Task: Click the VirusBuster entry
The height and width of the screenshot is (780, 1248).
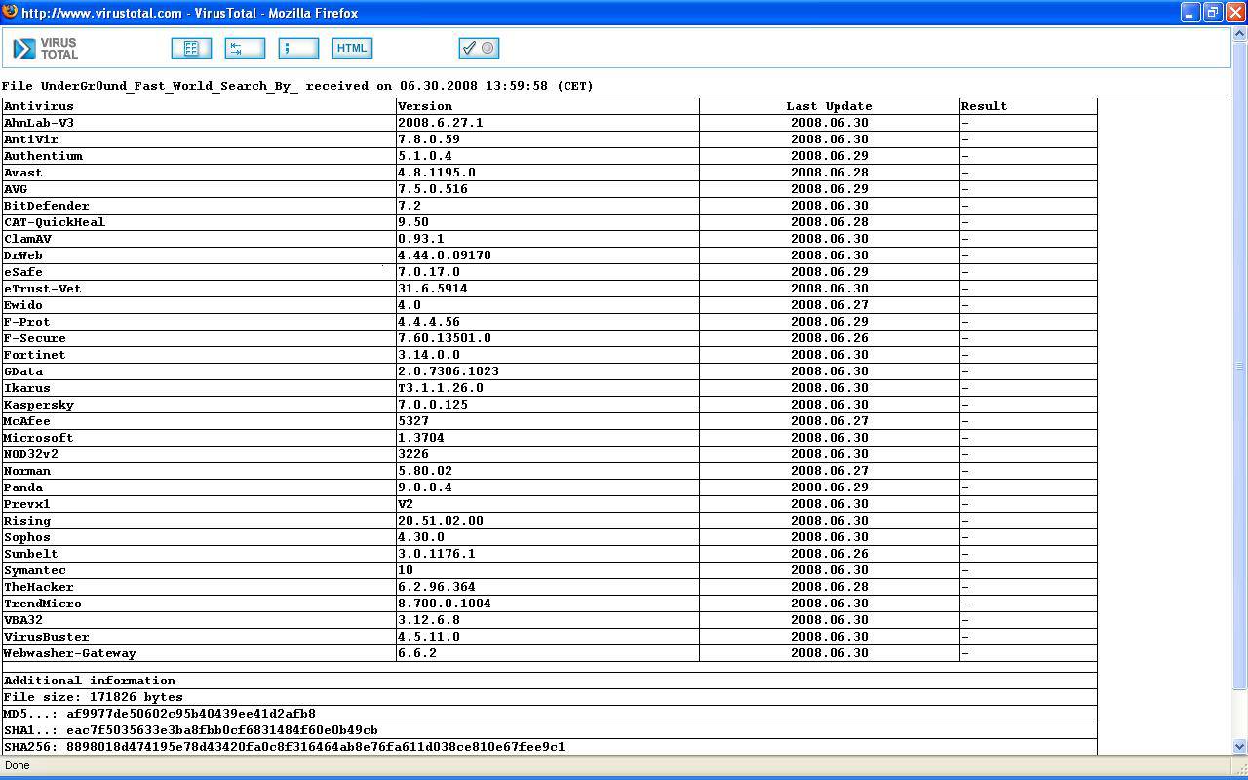Action: pos(47,637)
